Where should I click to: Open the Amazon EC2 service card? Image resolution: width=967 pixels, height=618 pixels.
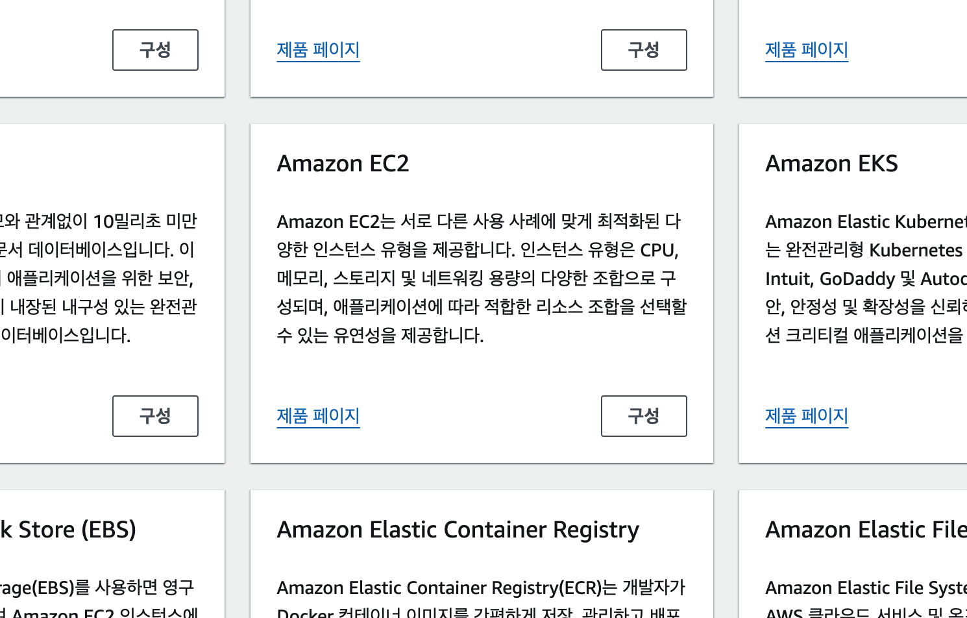tap(482, 292)
